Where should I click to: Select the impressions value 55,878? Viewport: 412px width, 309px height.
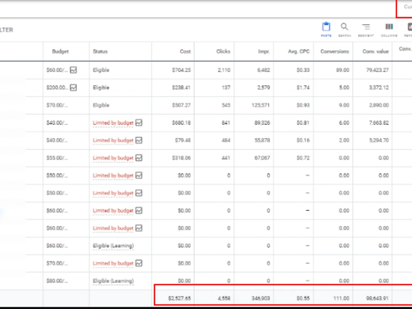click(262, 140)
